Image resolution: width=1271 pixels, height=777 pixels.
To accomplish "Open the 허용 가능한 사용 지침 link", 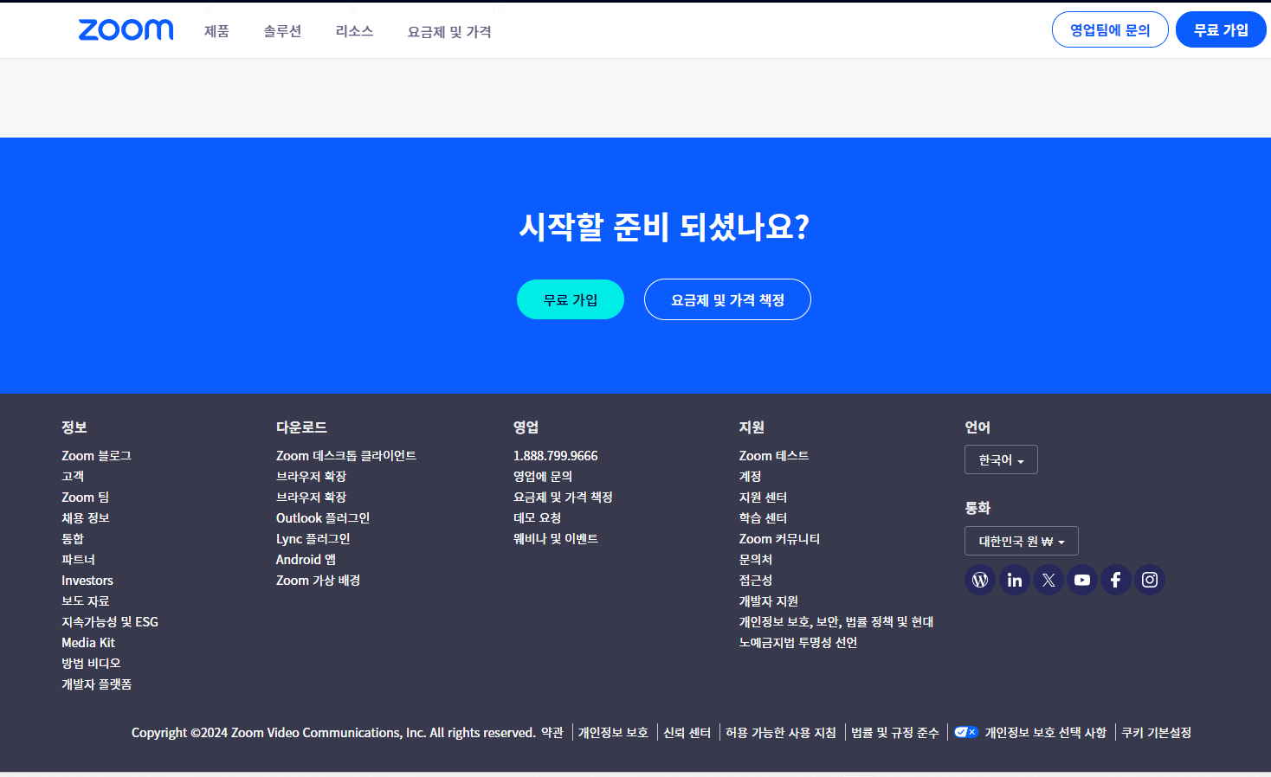I will tap(781, 732).
